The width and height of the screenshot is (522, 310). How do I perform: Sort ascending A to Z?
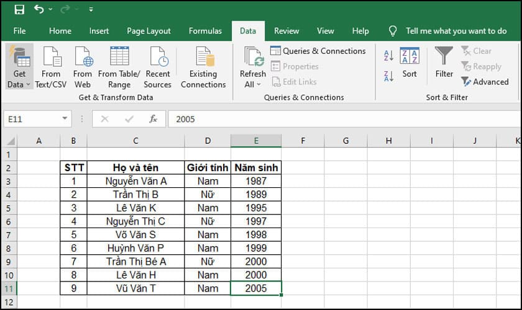[389, 56]
